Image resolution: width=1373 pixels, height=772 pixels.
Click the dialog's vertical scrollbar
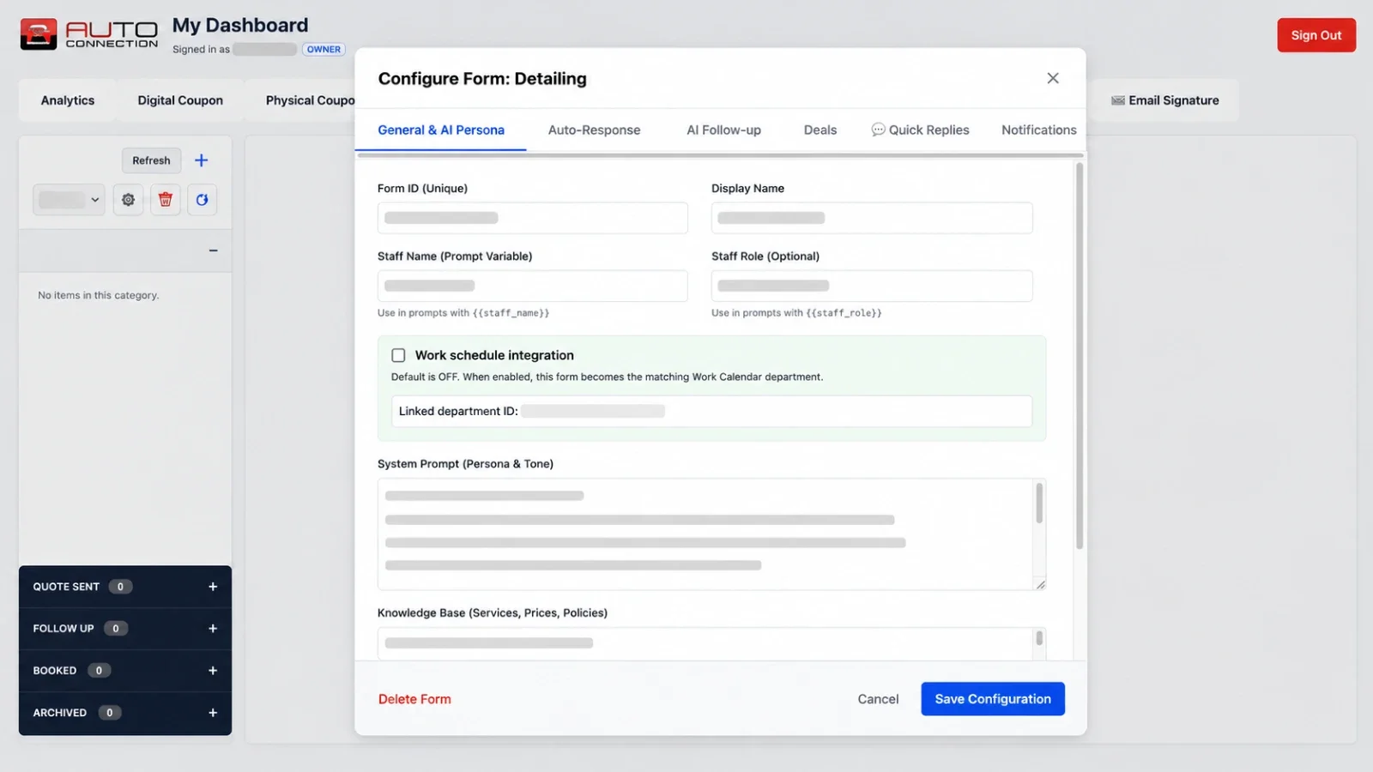click(x=1080, y=356)
